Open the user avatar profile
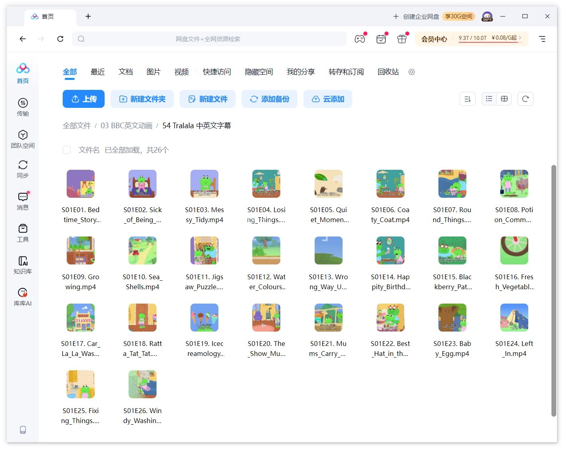This screenshot has height=451, width=565. [x=487, y=16]
